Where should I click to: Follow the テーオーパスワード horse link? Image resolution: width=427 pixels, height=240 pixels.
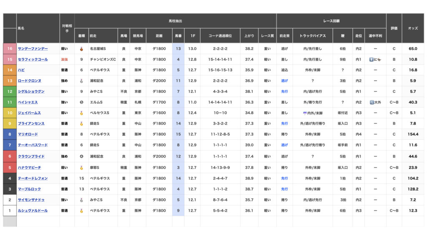tap(33, 145)
